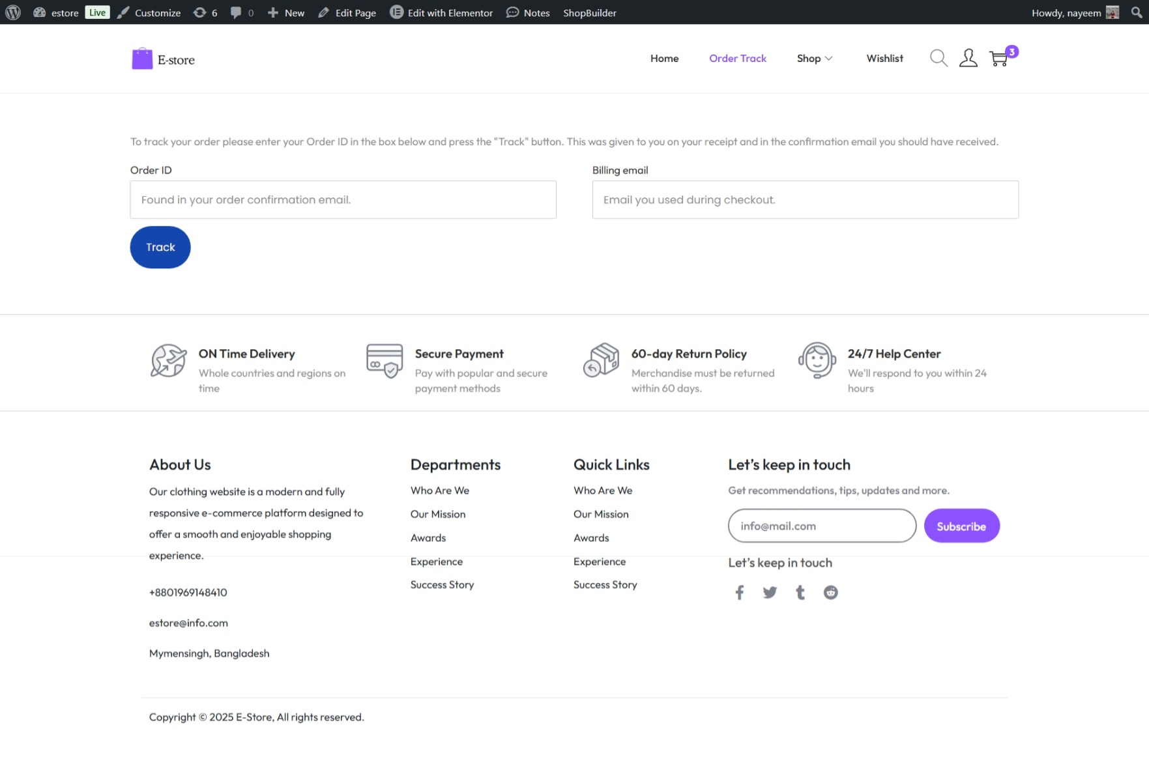Click the Twitter icon in footer

[770, 592]
